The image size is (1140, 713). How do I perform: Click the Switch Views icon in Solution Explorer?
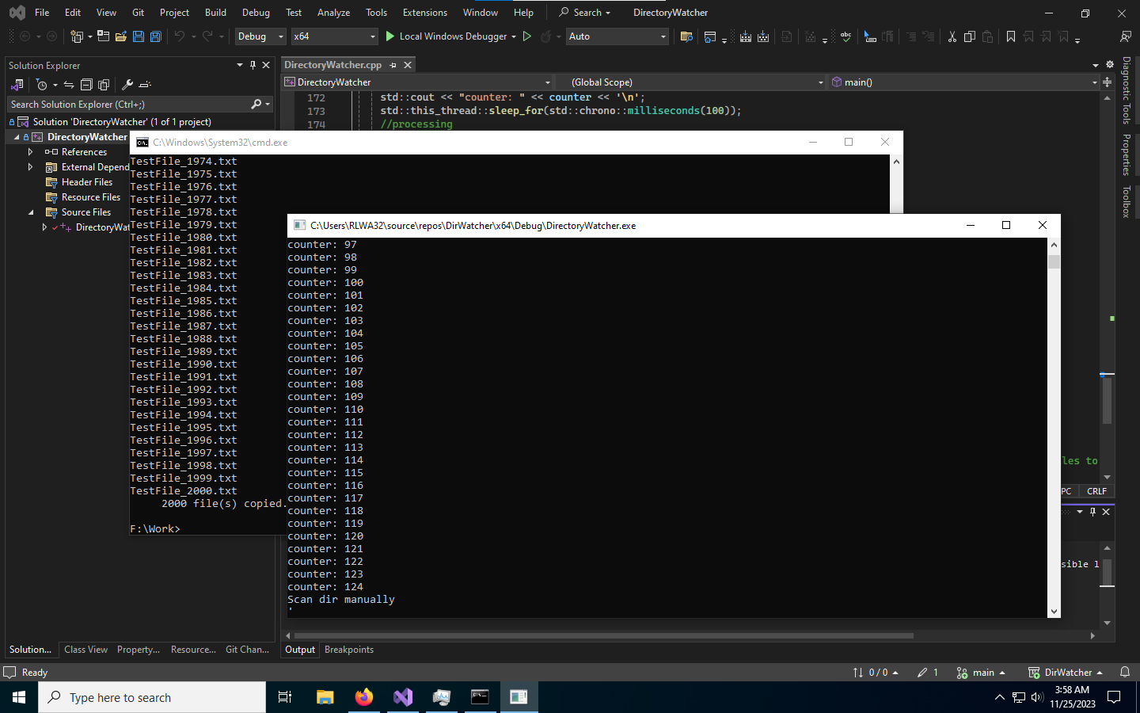17,85
